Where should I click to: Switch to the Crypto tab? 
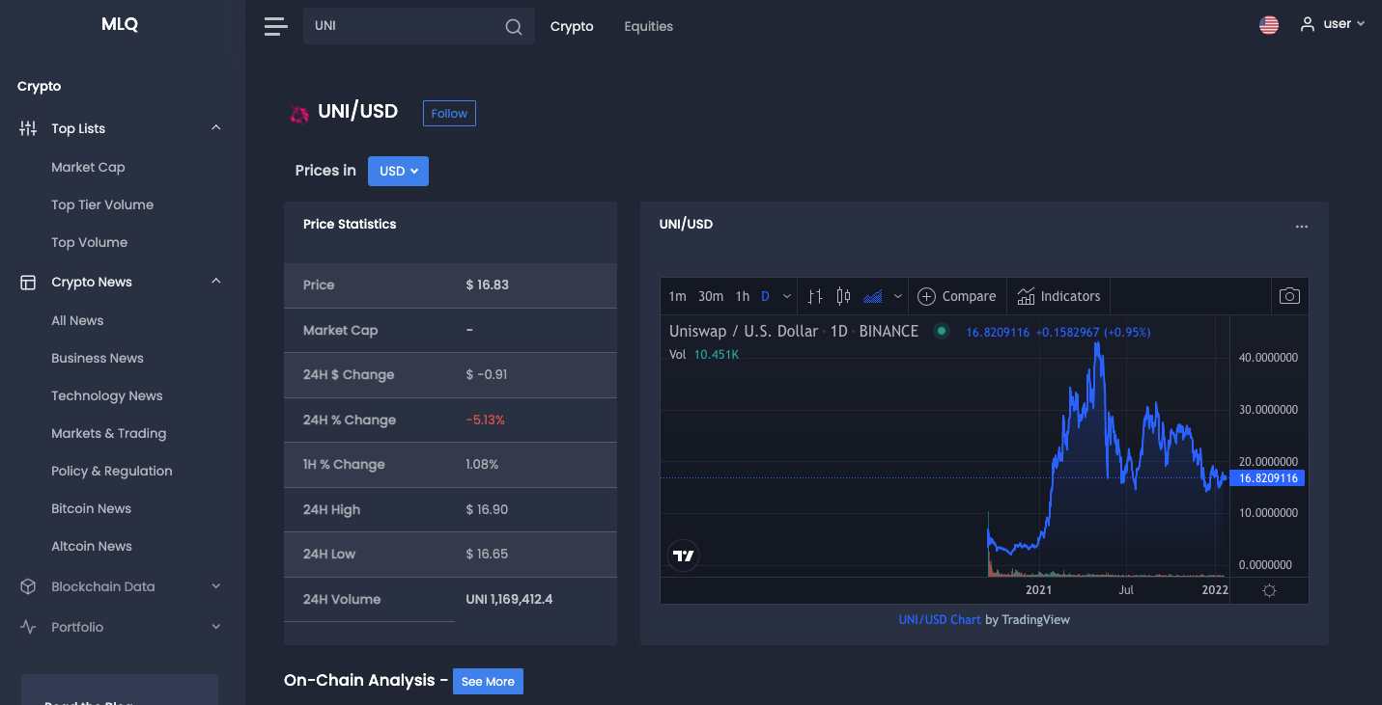tap(572, 26)
